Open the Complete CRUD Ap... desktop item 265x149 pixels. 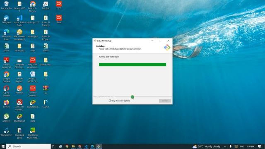[19, 63]
